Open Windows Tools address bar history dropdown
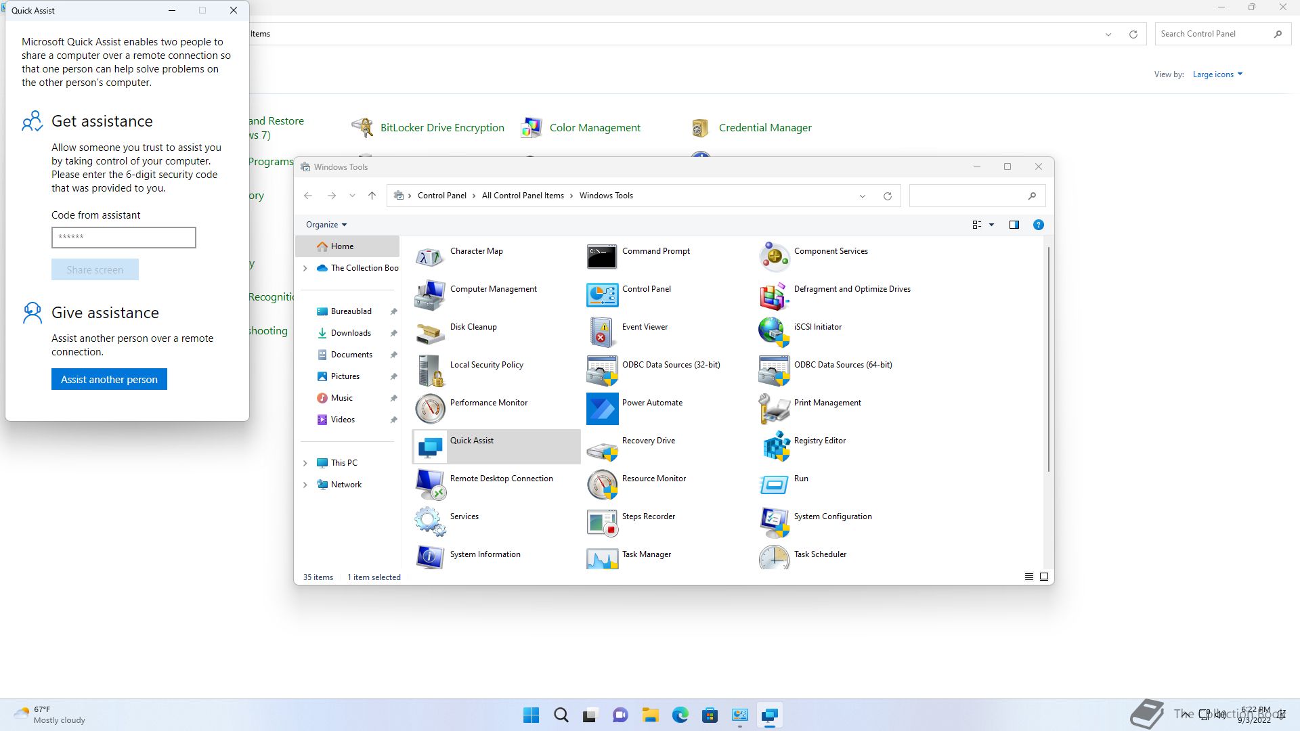This screenshot has height=731, width=1300. pos(862,196)
